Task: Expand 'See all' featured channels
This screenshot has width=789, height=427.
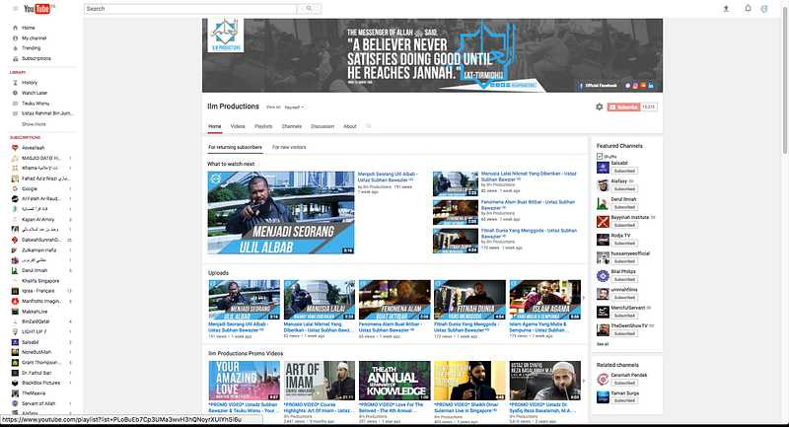Action: [603, 344]
